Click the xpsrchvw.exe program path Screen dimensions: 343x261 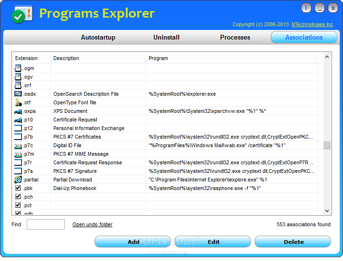(207, 111)
